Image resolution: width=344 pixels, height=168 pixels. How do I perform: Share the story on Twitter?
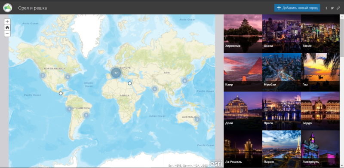(x=332, y=8)
